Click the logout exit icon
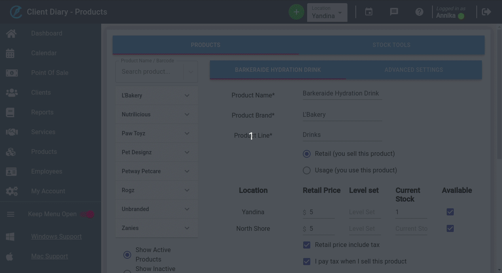The width and height of the screenshot is (502, 273). pos(487,12)
